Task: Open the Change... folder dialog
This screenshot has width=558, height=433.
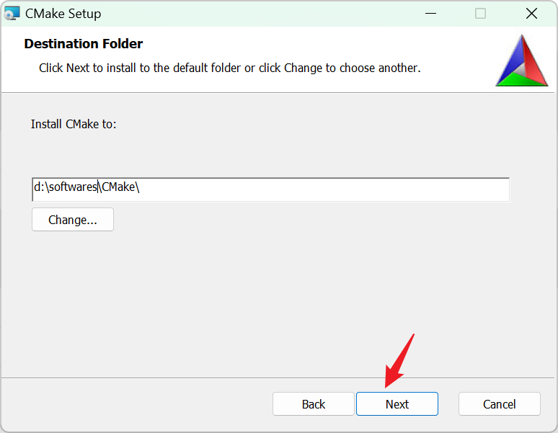Action: tap(73, 220)
